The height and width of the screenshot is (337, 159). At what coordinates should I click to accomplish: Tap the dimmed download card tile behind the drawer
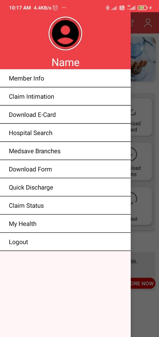point(141,117)
